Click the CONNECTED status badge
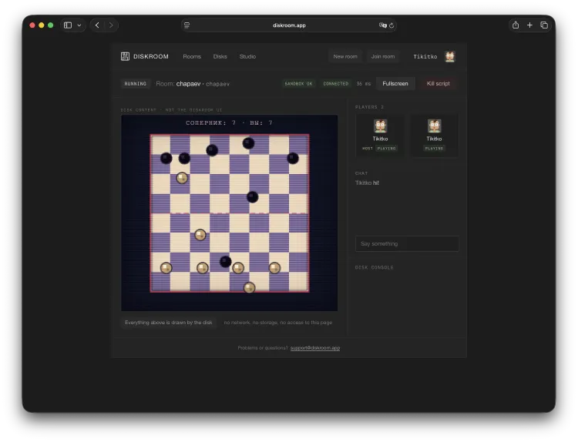The height and width of the screenshot is (442, 578). [336, 84]
